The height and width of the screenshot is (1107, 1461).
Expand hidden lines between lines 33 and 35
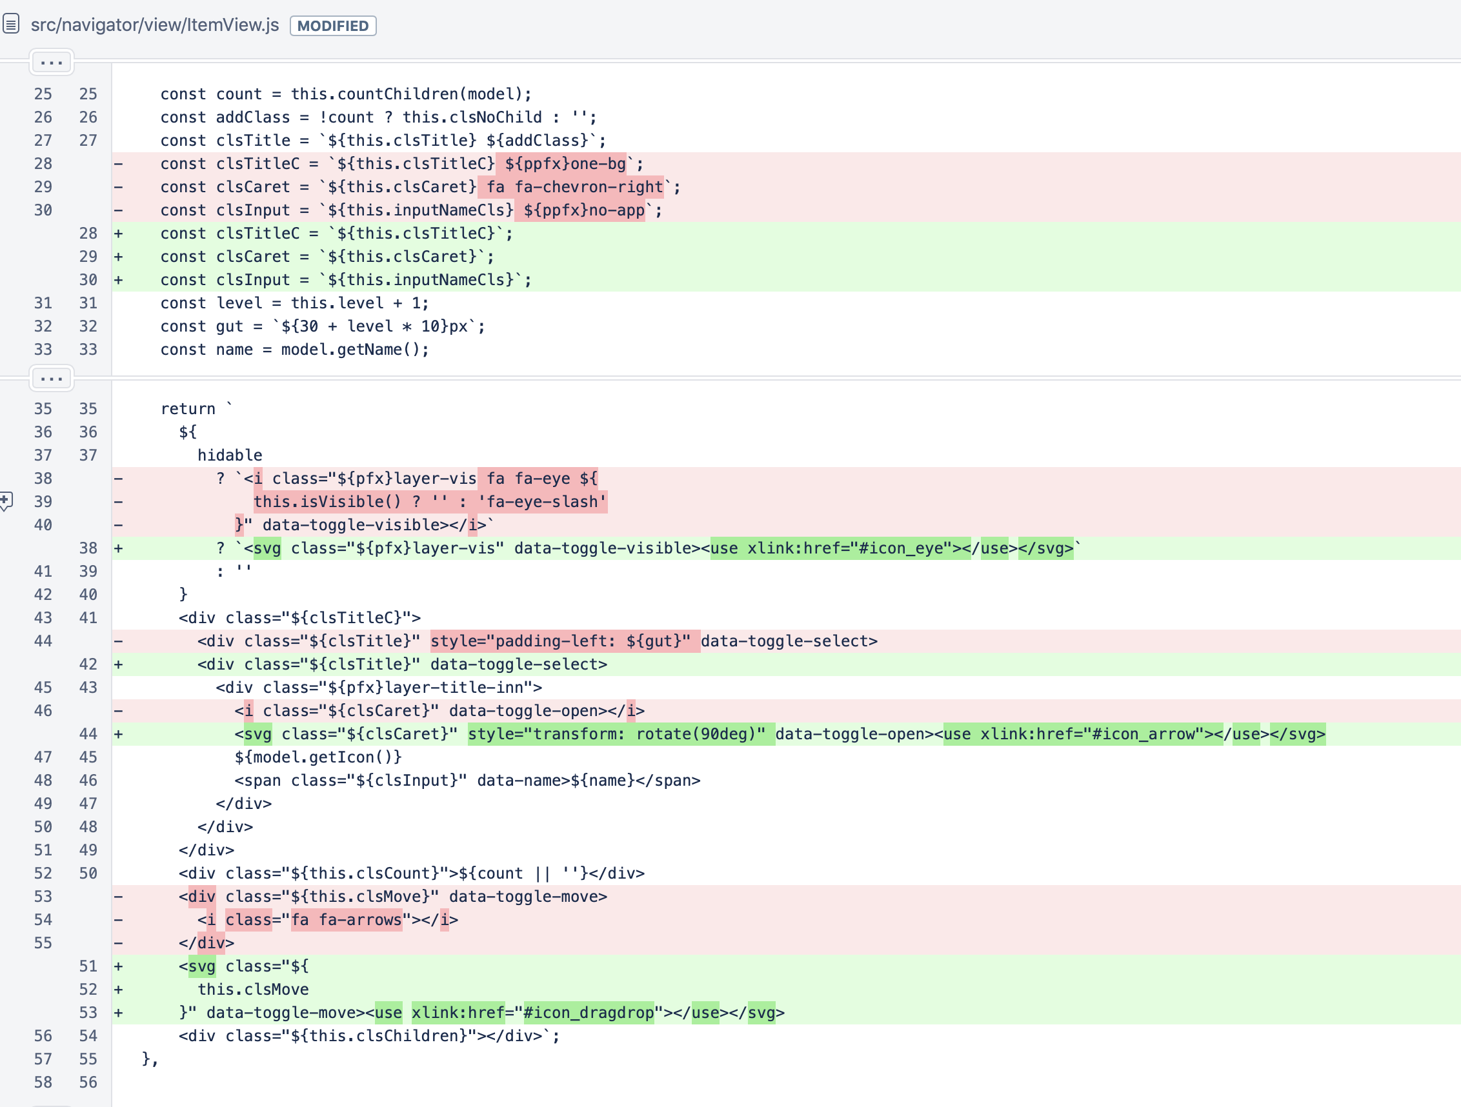click(52, 378)
